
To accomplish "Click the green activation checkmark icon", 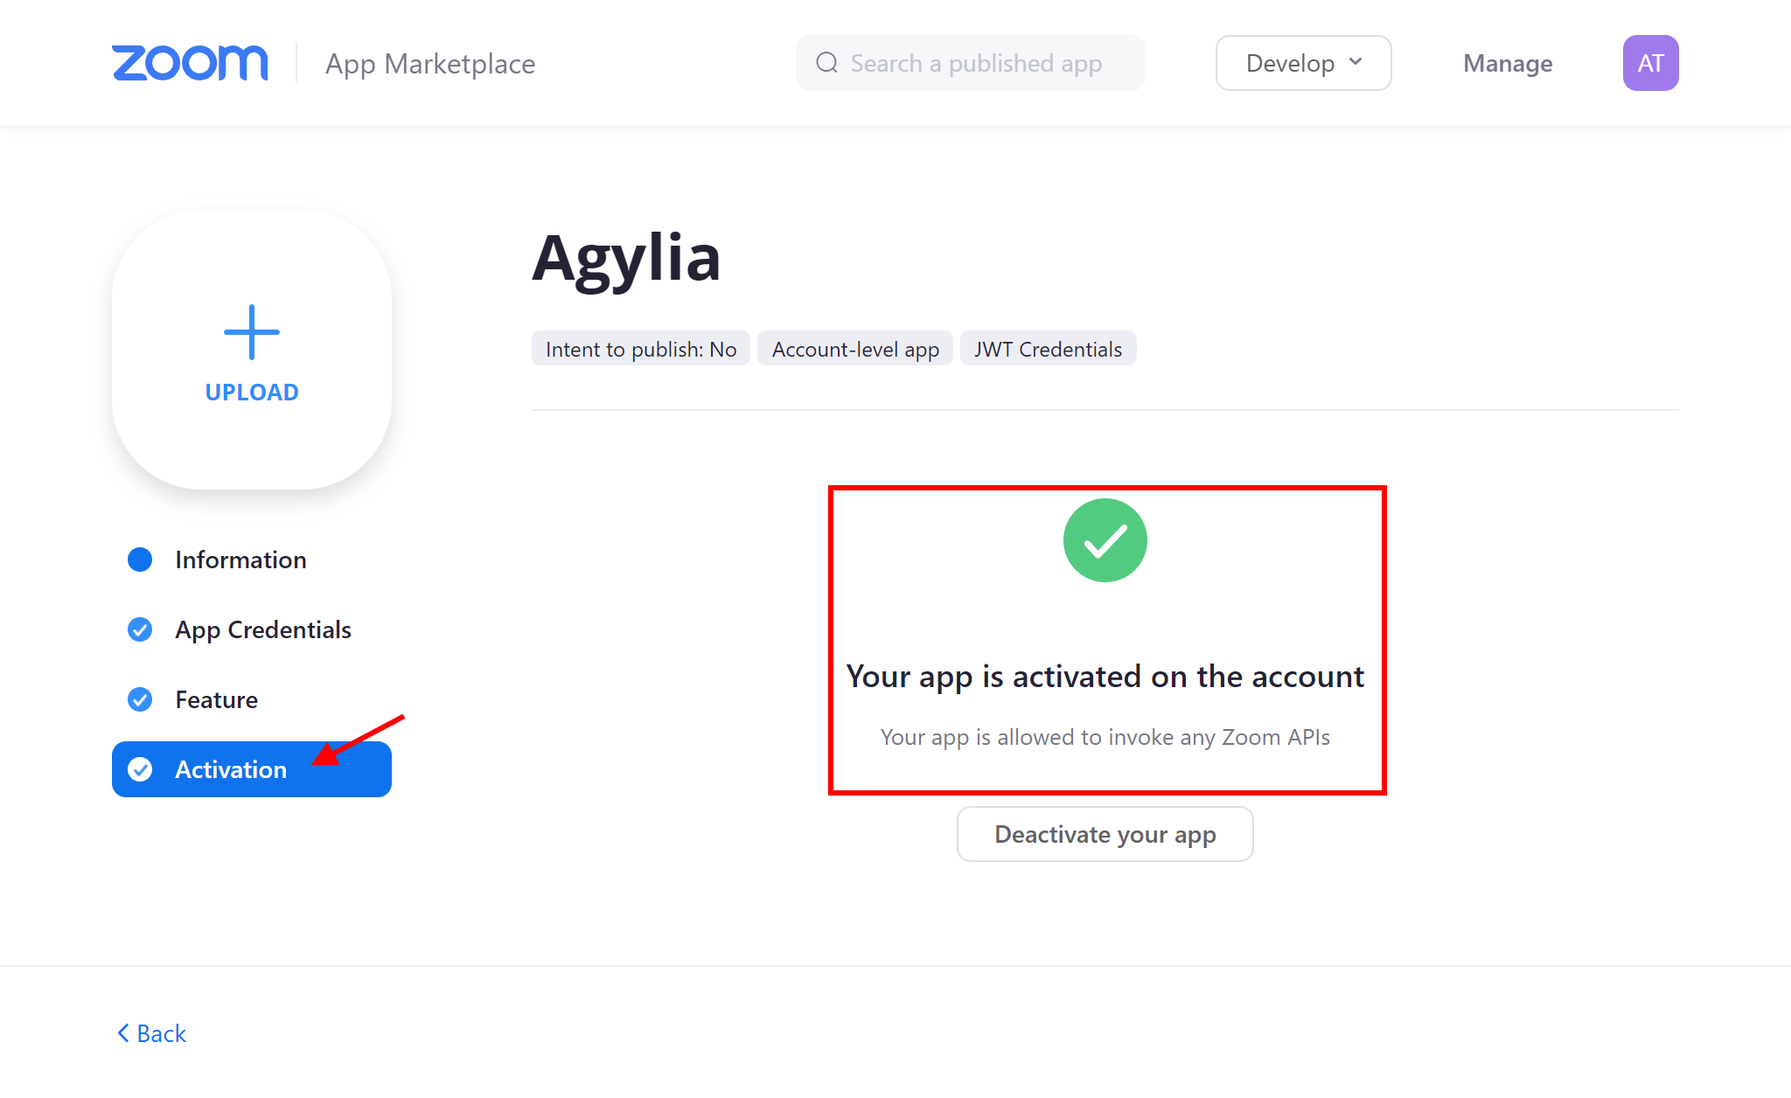I will 1105,540.
